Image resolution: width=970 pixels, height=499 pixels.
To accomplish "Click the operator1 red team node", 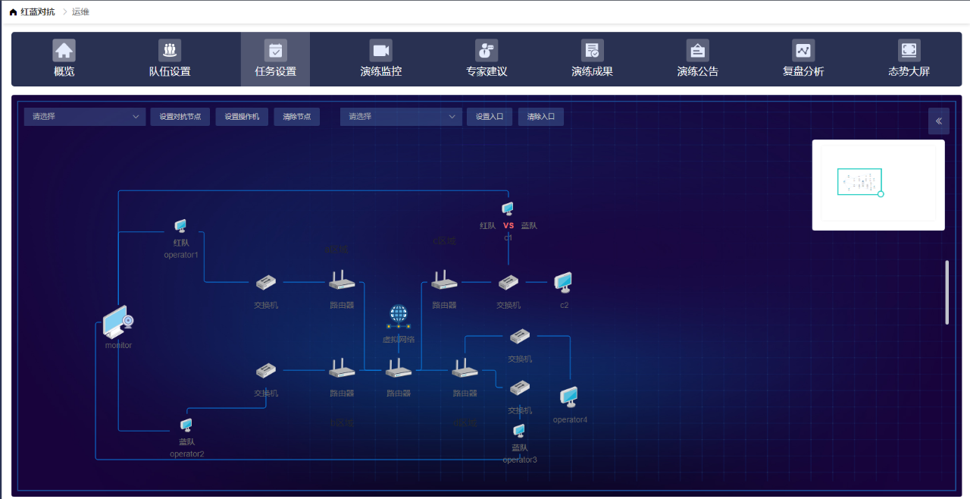I will click(180, 226).
